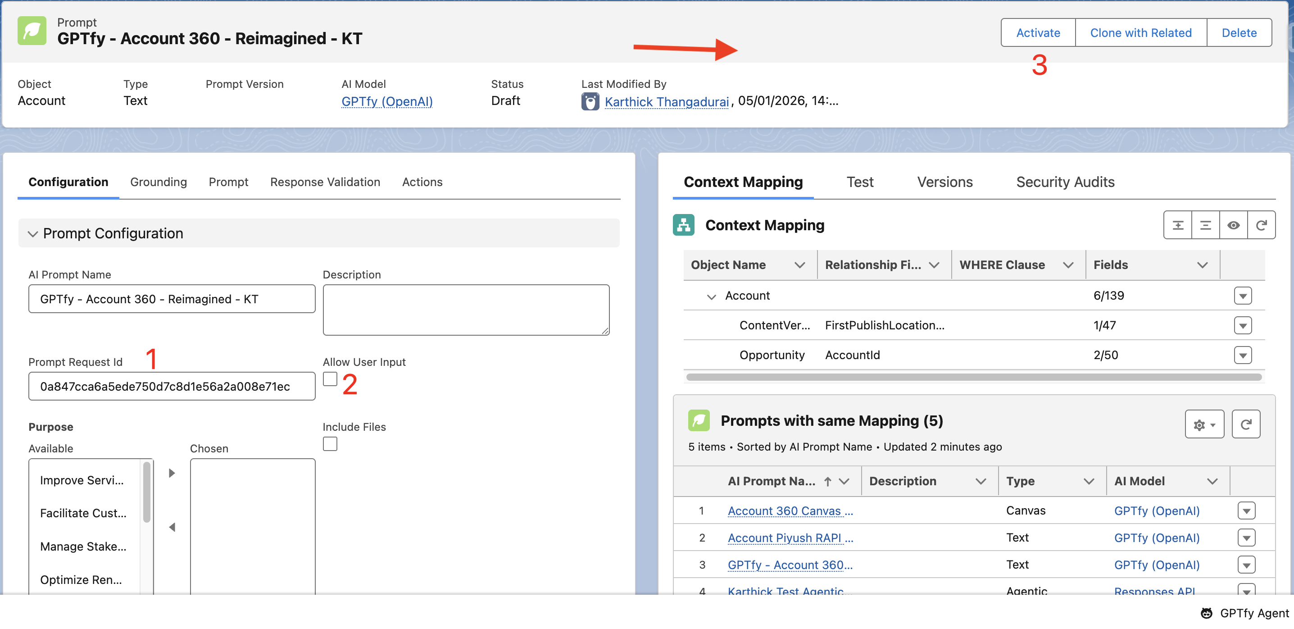Screen dimensions: 1294x629
Task: Click the collapse all icon in Context Mapping
Action: point(1205,225)
